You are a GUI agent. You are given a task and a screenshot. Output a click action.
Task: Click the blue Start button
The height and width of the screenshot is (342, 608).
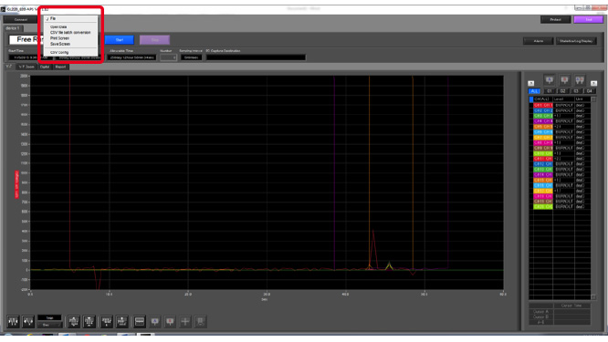120,40
